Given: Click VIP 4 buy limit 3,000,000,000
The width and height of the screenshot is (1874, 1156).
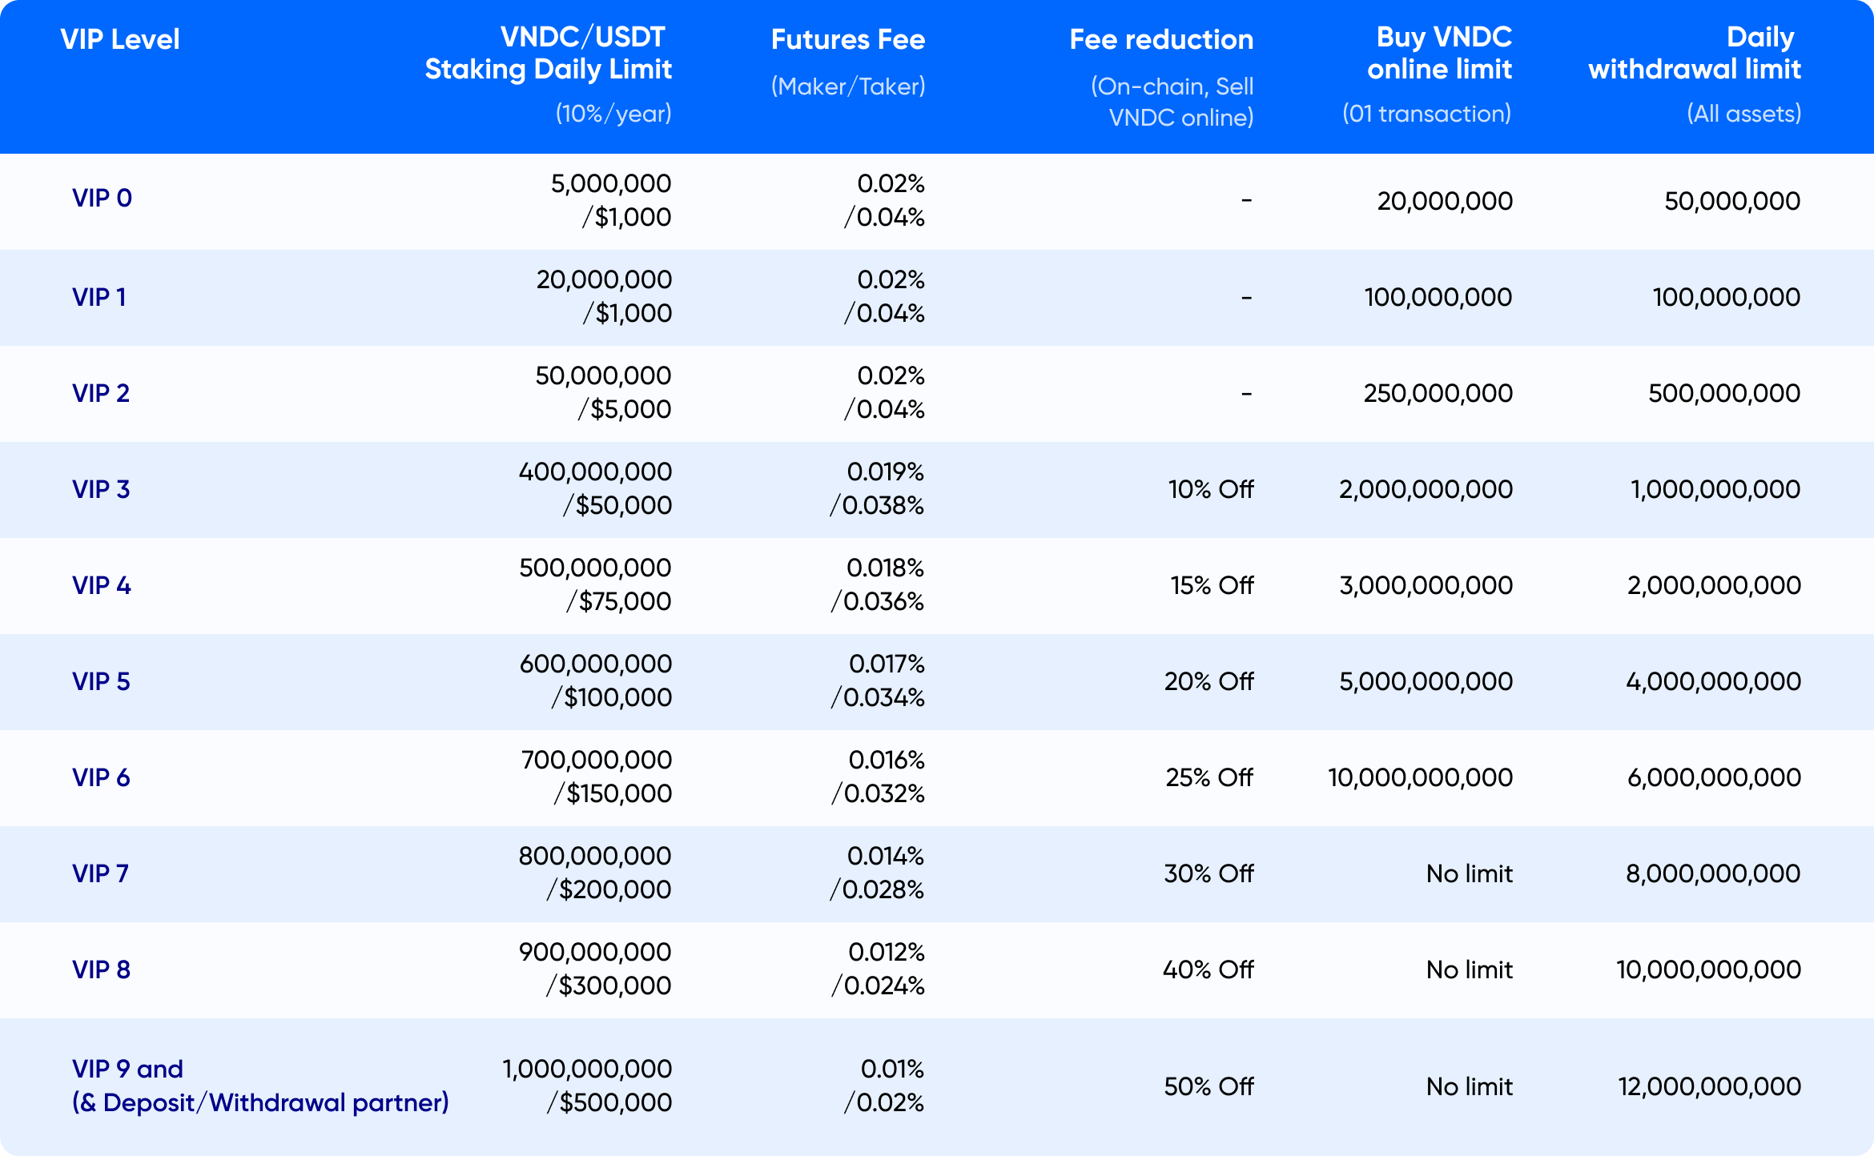Looking at the screenshot, I should [1426, 585].
